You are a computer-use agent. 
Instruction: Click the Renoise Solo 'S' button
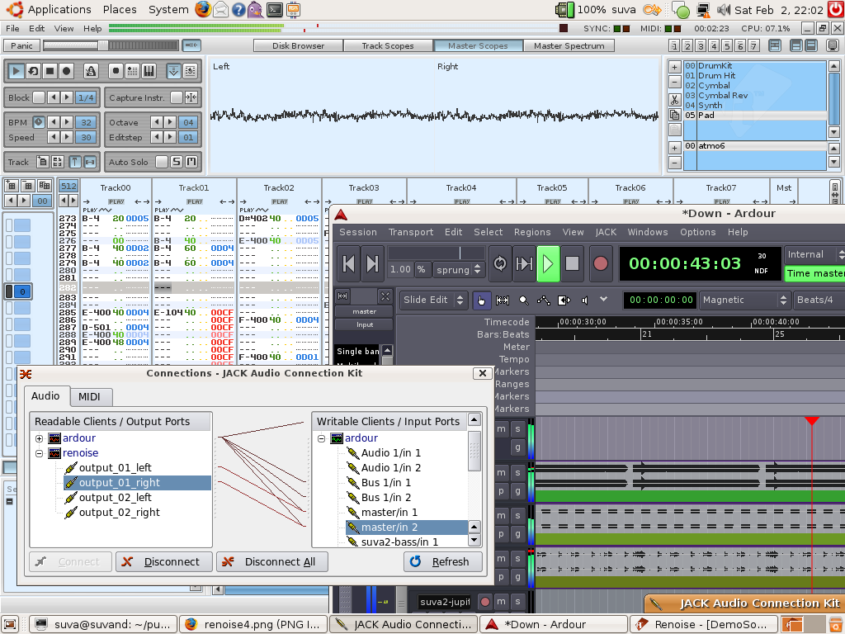coord(177,162)
